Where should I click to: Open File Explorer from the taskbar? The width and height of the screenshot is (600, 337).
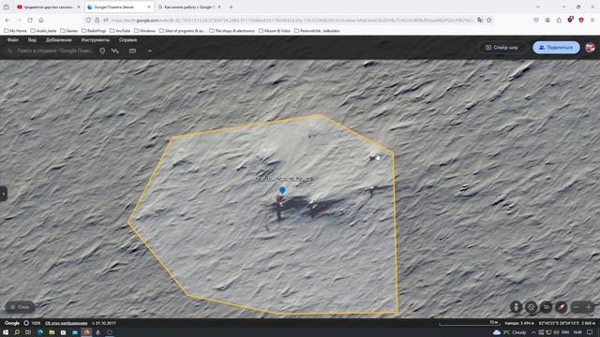coord(52,332)
